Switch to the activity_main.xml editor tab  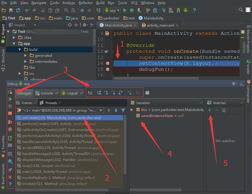pyautogui.click(x=160, y=25)
